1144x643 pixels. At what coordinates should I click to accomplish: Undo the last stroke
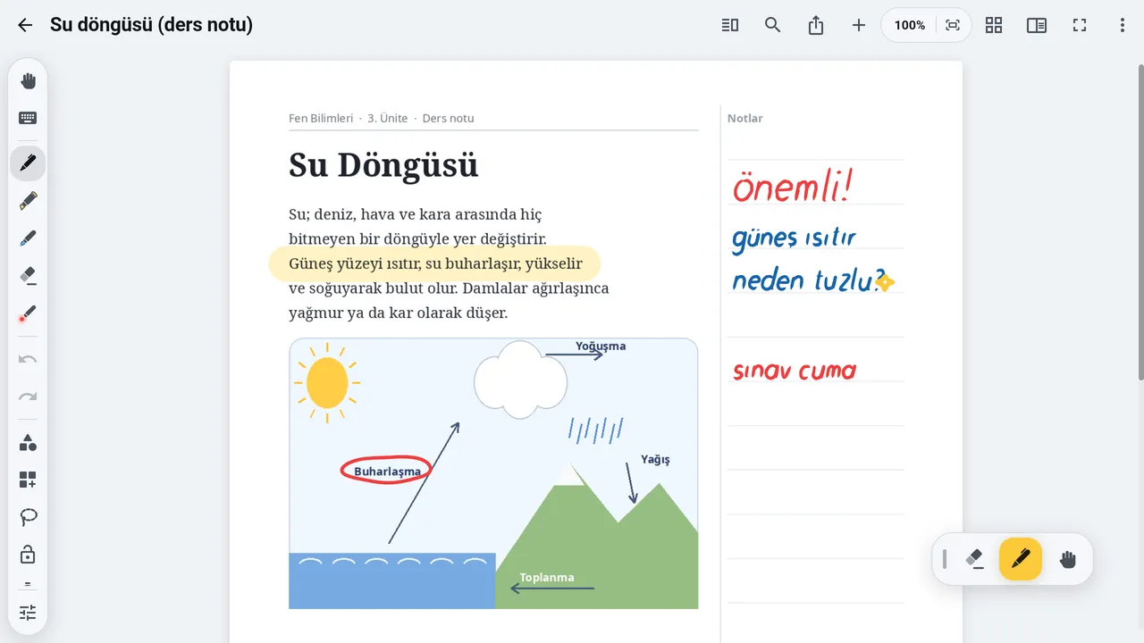point(28,359)
